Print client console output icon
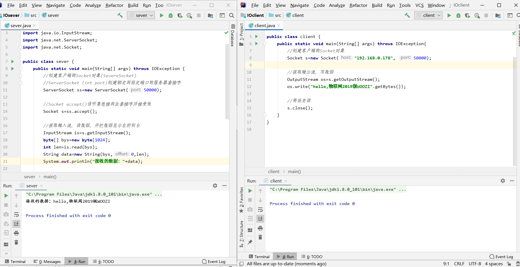The image size is (520, 267). (260, 228)
